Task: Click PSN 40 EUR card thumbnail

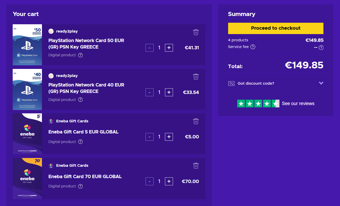Action: pyautogui.click(x=27, y=89)
